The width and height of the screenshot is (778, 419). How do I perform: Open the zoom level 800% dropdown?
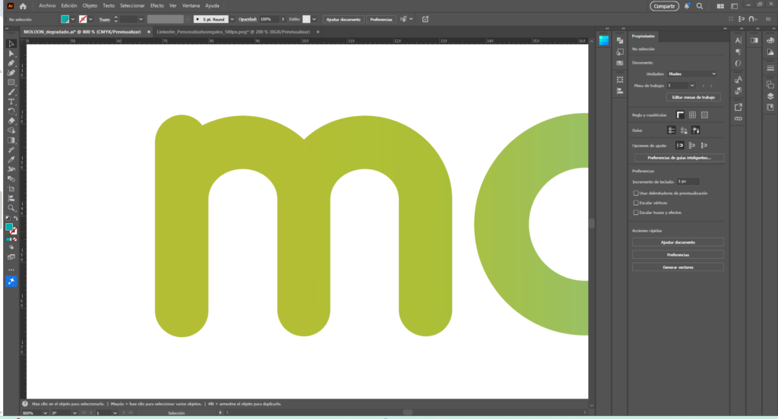pyautogui.click(x=45, y=413)
